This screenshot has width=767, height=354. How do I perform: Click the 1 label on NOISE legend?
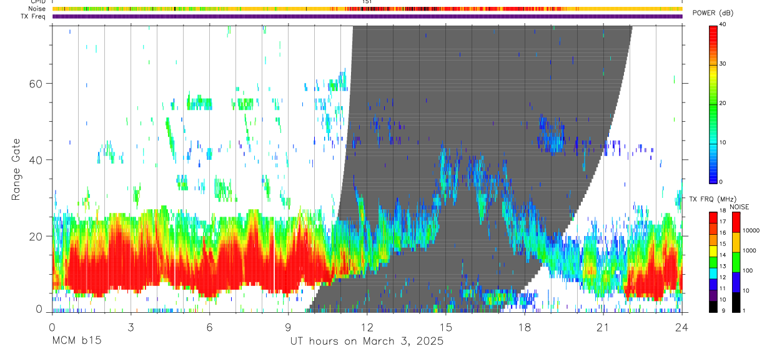(743, 311)
